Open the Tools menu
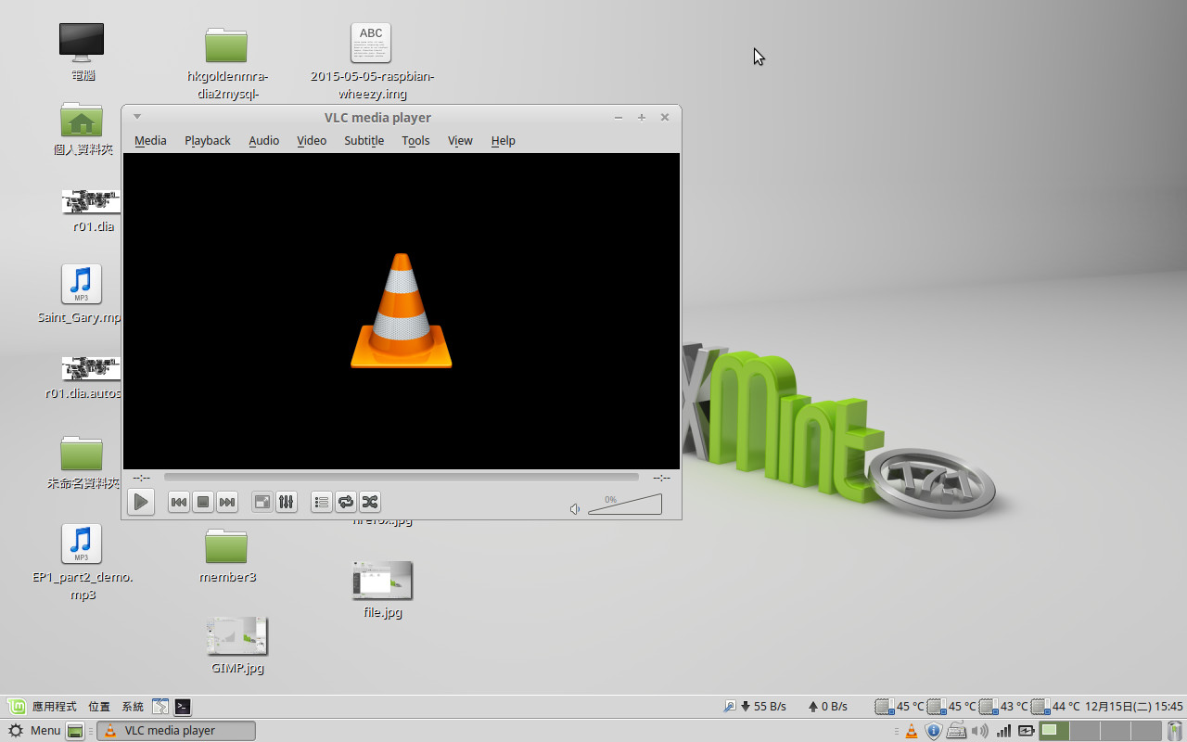The image size is (1187, 742). pyautogui.click(x=415, y=141)
